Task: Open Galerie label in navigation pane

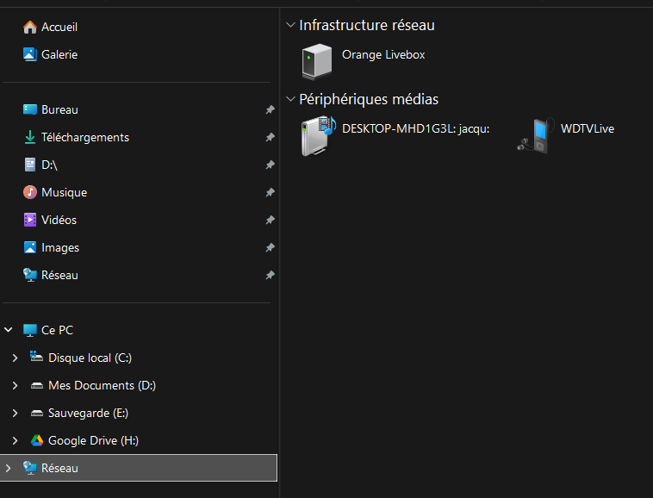Action: 59,54
